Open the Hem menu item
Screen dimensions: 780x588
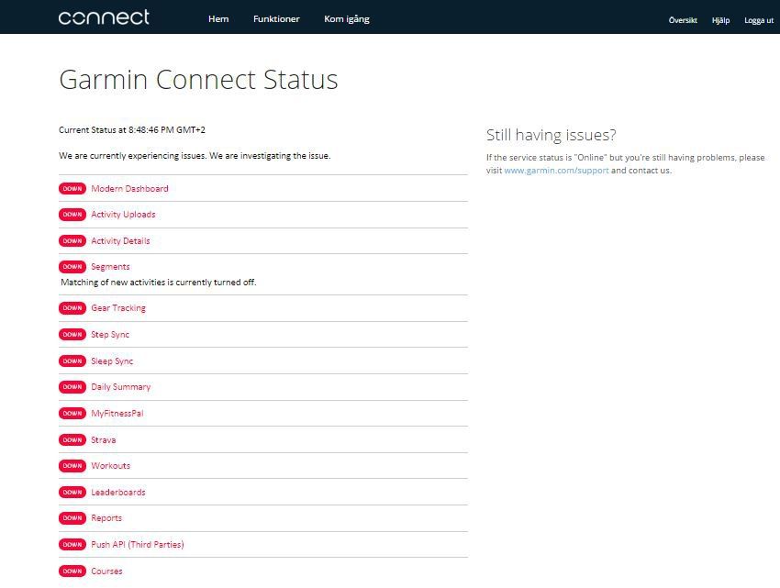pyautogui.click(x=218, y=19)
